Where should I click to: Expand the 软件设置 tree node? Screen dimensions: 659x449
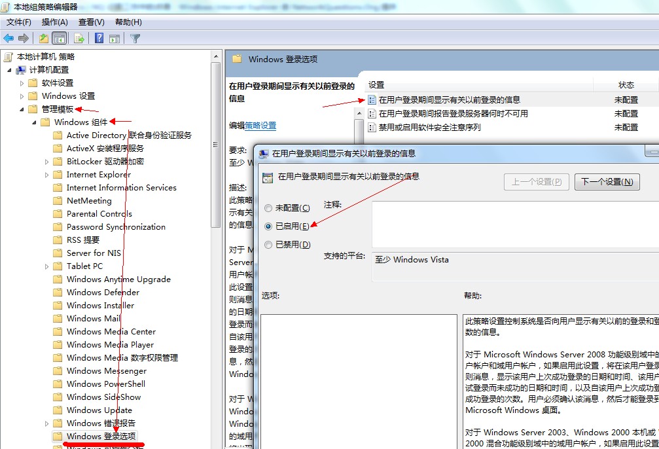point(22,83)
